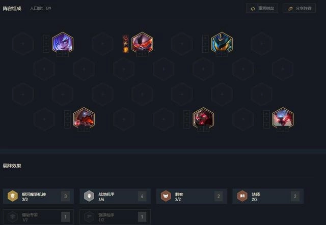
Task: Increase star level under purple-haired champion
Action: [66, 54]
